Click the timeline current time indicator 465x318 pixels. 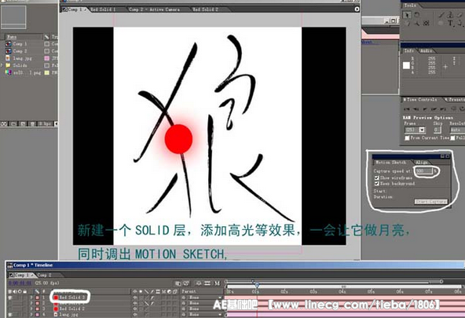(257, 285)
